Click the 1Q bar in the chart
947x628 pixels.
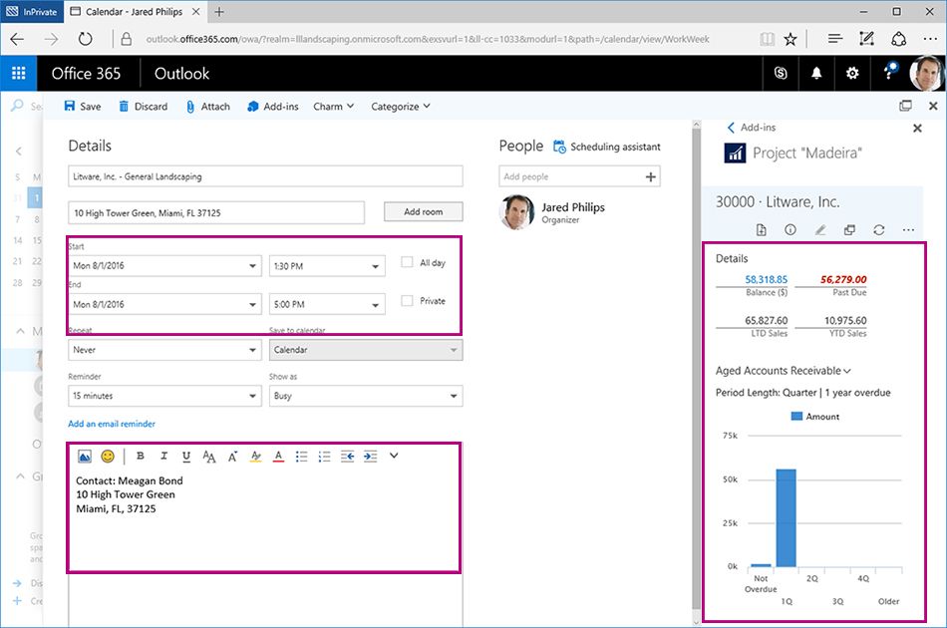[x=786, y=518]
